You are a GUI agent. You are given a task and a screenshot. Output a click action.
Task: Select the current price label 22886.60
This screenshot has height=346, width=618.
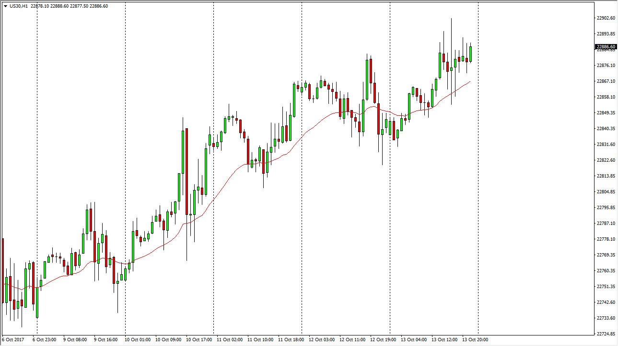606,47
